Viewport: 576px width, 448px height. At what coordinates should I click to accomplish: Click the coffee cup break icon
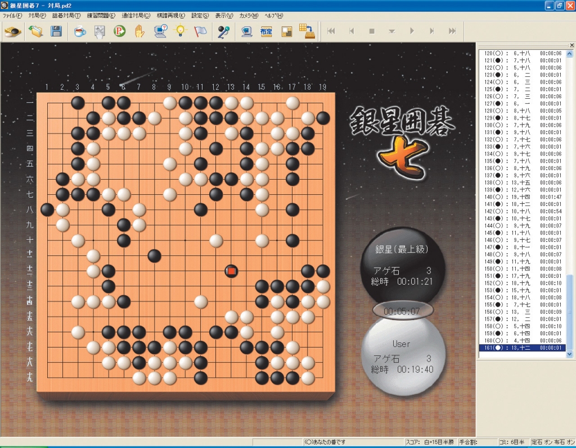coord(80,31)
